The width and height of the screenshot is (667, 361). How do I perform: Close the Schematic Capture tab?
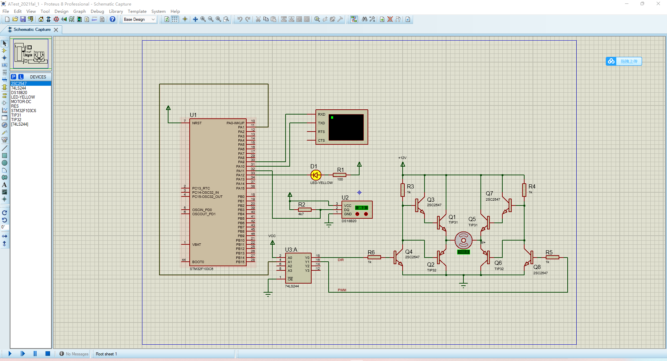pos(56,30)
